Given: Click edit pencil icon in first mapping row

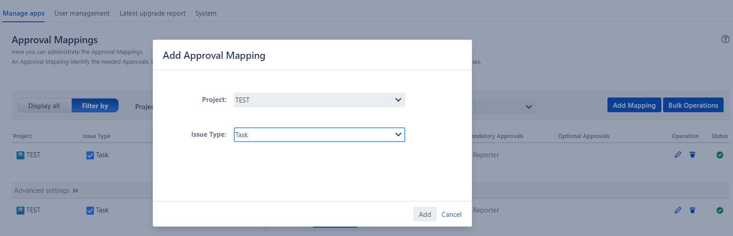Looking at the screenshot, I should [678, 155].
